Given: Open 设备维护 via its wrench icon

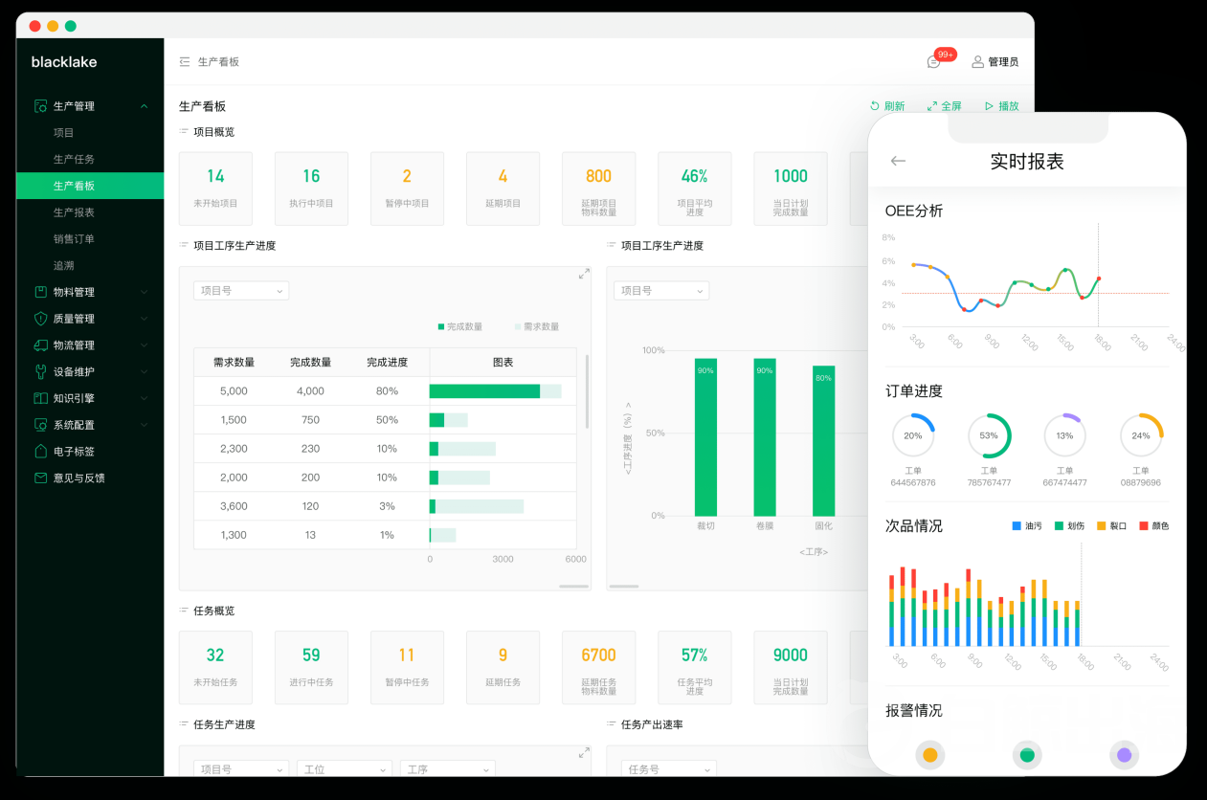Looking at the screenshot, I should (40, 371).
